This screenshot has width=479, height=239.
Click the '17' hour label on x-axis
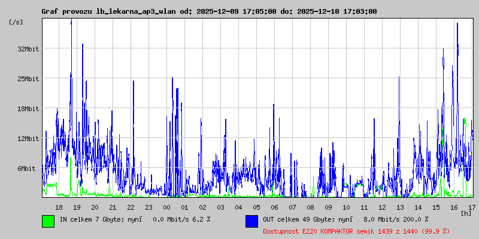pyautogui.click(x=472, y=207)
